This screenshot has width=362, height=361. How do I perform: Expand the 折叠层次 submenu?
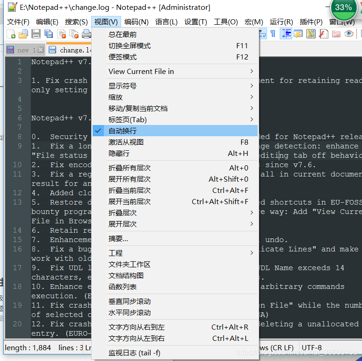[175, 213]
